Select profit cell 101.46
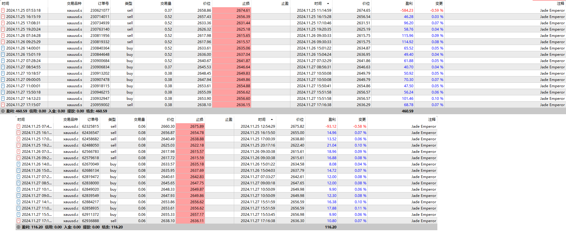The width and height of the screenshot is (566, 232). point(408,98)
